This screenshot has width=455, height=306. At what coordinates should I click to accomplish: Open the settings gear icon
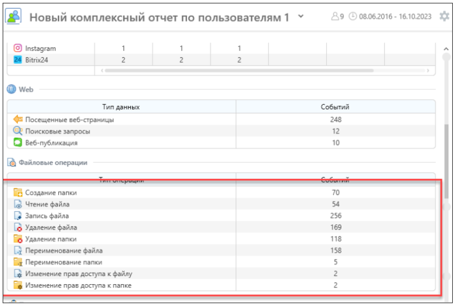tap(444, 16)
